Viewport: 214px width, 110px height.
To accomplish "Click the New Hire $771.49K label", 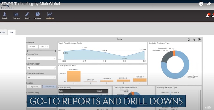I will click(x=159, y=51).
